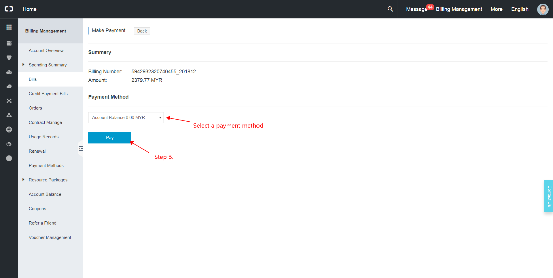Click the Alibaba Cloud logo icon

9,9
